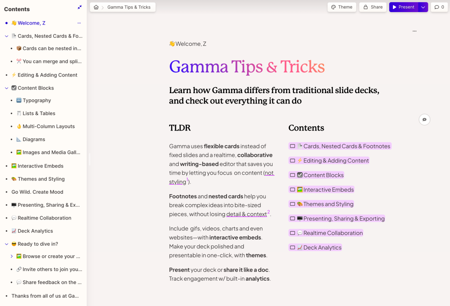Collapse the Content Blocks section in sidebar
The width and height of the screenshot is (450, 306).
[6, 88]
